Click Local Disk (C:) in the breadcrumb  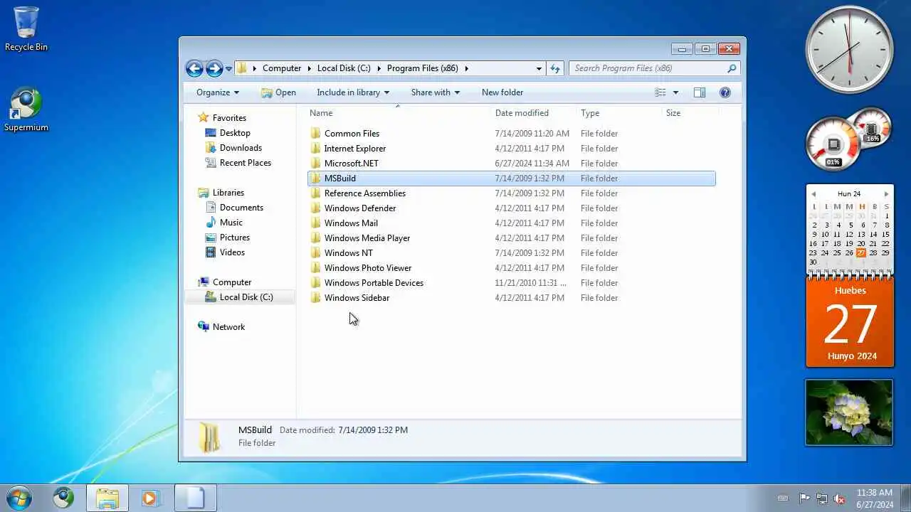tap(344, 68)
